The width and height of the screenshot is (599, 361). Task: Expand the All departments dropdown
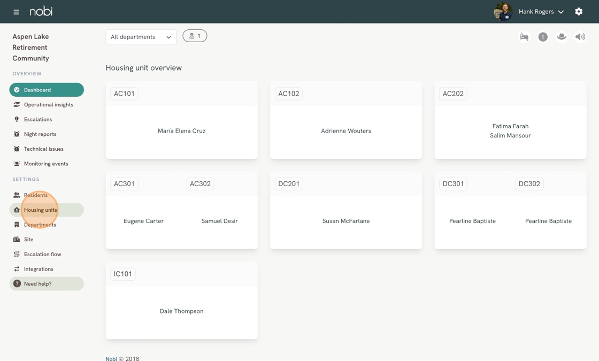click(141, 37)
